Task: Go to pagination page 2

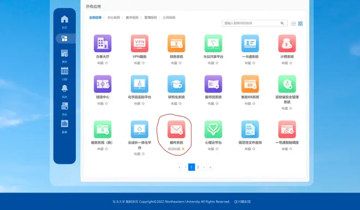Action: [198, 167]
